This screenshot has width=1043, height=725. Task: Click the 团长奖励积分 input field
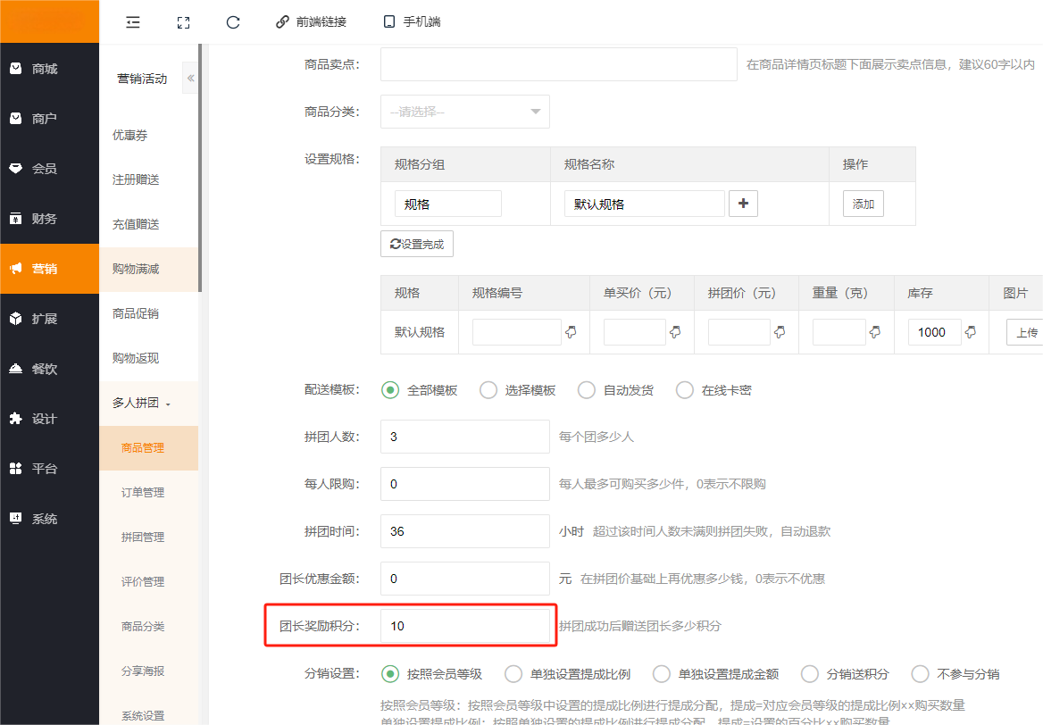464,626
